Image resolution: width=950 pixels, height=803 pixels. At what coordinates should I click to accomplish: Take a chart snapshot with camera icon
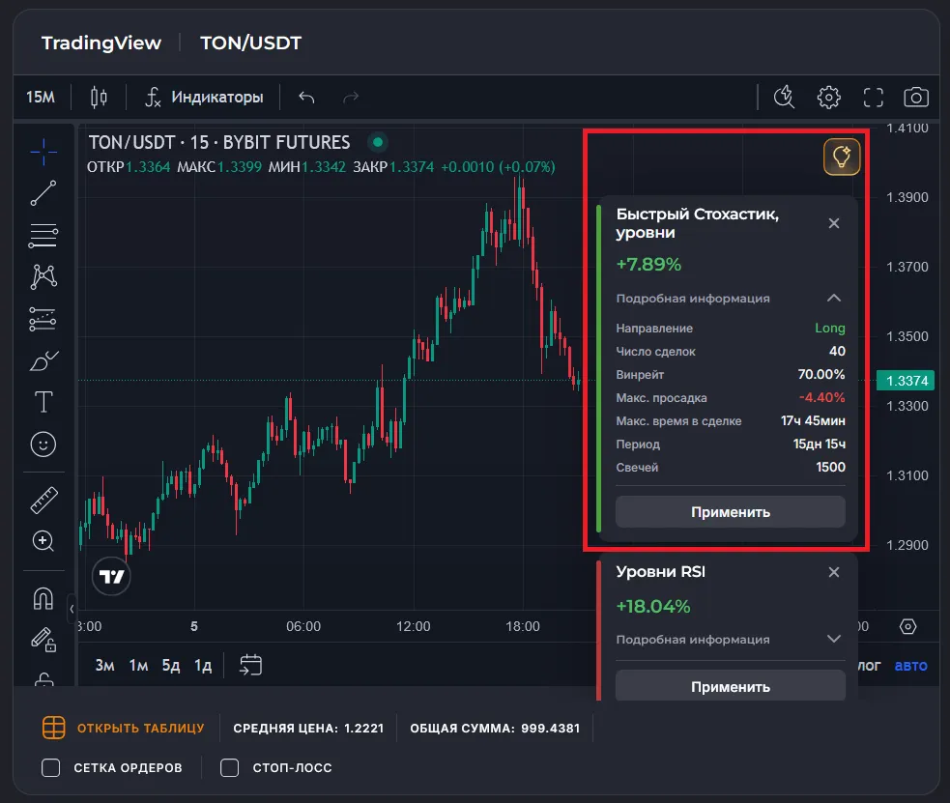click(x=915, y=98)
